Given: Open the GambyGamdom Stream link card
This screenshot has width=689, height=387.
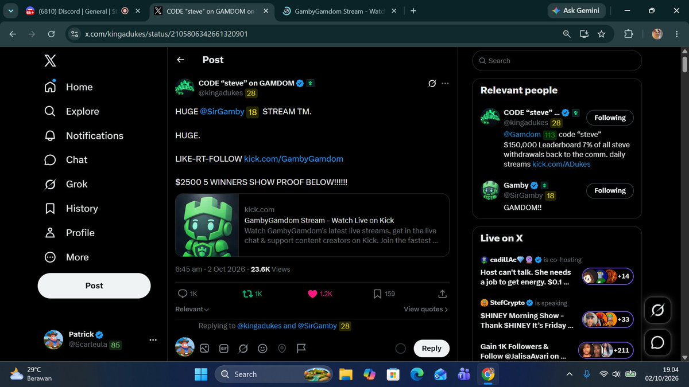Looking at the screenshot, I should [312, 225].
